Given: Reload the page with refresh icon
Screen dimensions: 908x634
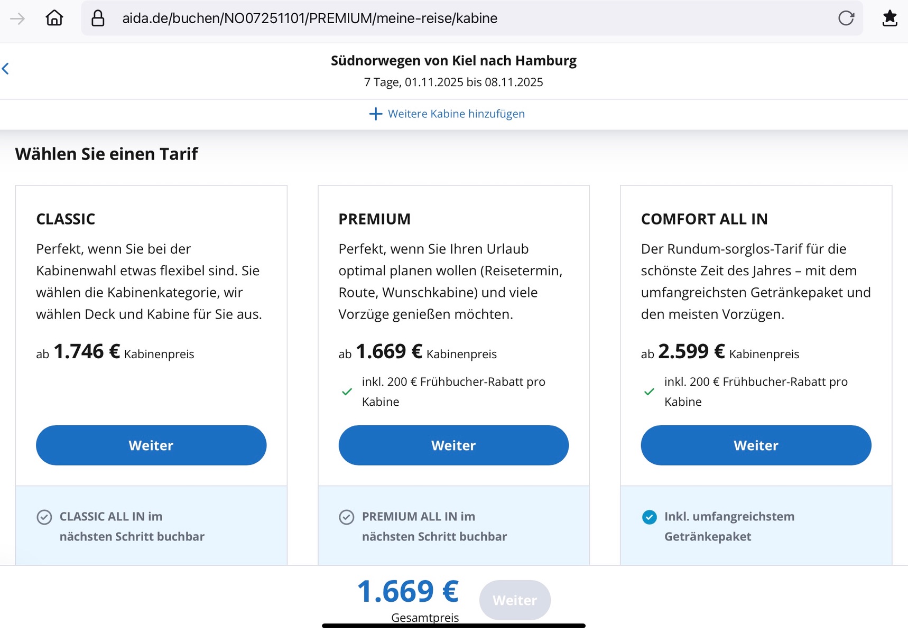Looking at the screenshot, I should (846, 18).
